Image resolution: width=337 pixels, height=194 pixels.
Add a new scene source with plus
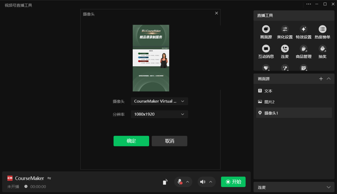click(x=321, y=79)
